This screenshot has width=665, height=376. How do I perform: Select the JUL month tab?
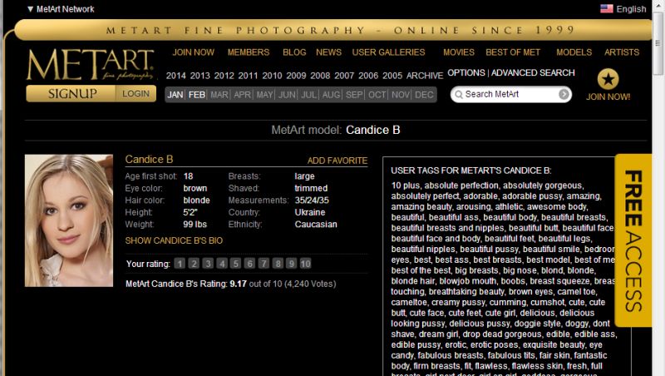(x=309, y=95)
